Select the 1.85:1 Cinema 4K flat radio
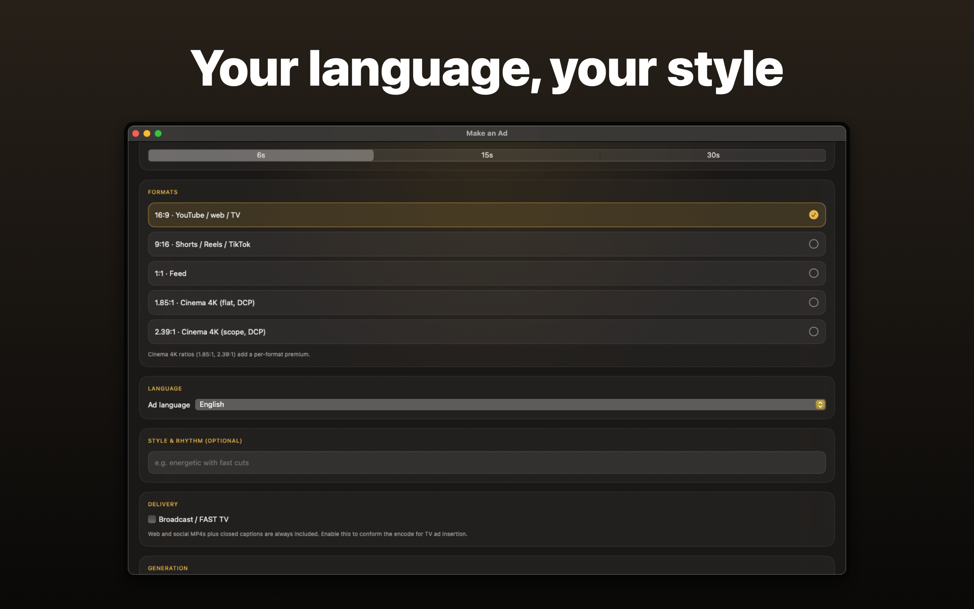Screen dimensions: 974x609 pos(813,303)
